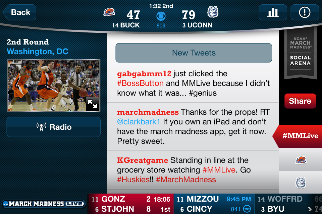Open the @clarkbark1 mention link
Screen dimensions: 322x214
[x=139, y=122]
